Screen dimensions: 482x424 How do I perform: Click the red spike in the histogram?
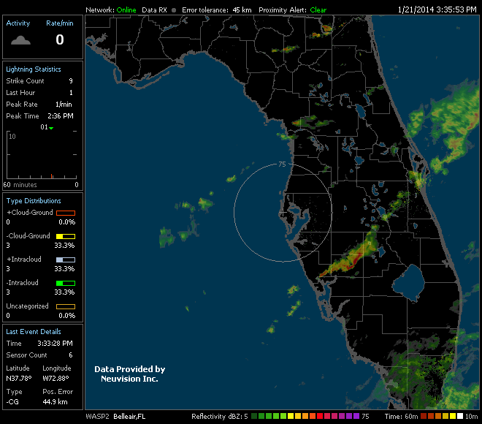click(x=52, y=176)
